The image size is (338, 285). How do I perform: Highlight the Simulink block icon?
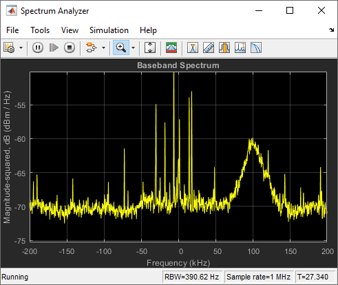pyautogui.click(x=91, y=48)
